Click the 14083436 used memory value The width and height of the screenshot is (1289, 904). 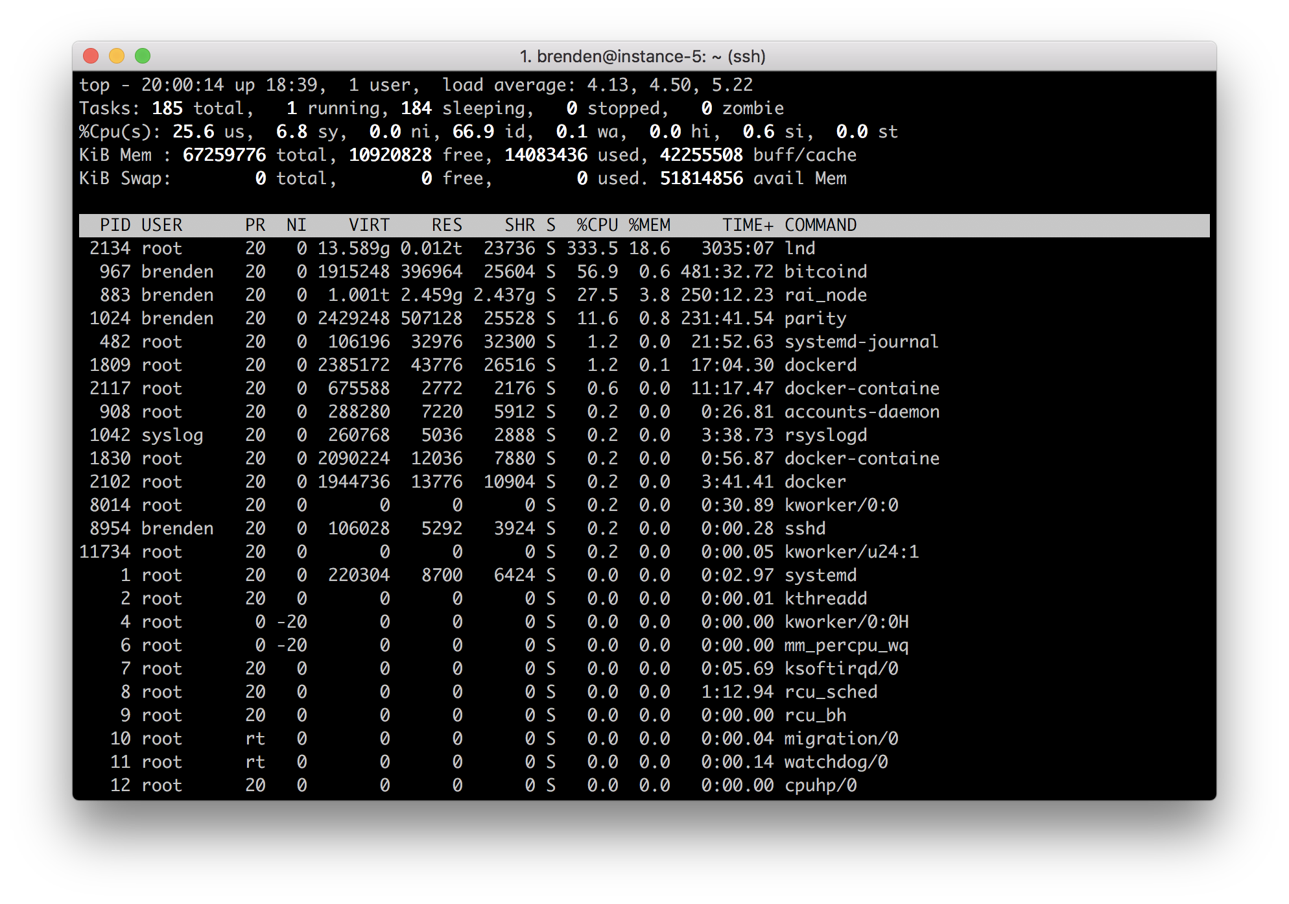(x=545, y=155)
